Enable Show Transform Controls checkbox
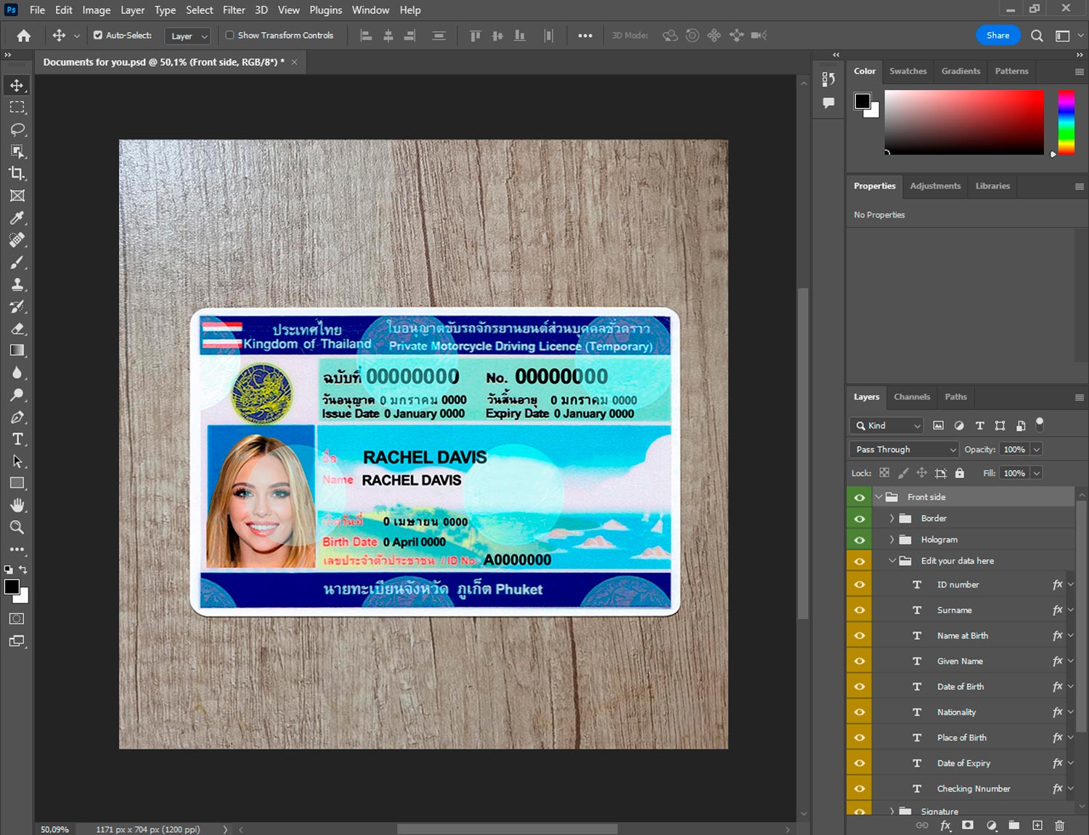Screen dimensions: 1089x835 click(229, 35)
